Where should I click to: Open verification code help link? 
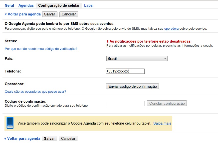pos(41,49)
